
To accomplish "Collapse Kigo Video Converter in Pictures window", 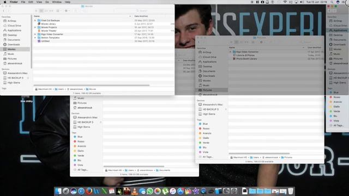I will 230,52.
